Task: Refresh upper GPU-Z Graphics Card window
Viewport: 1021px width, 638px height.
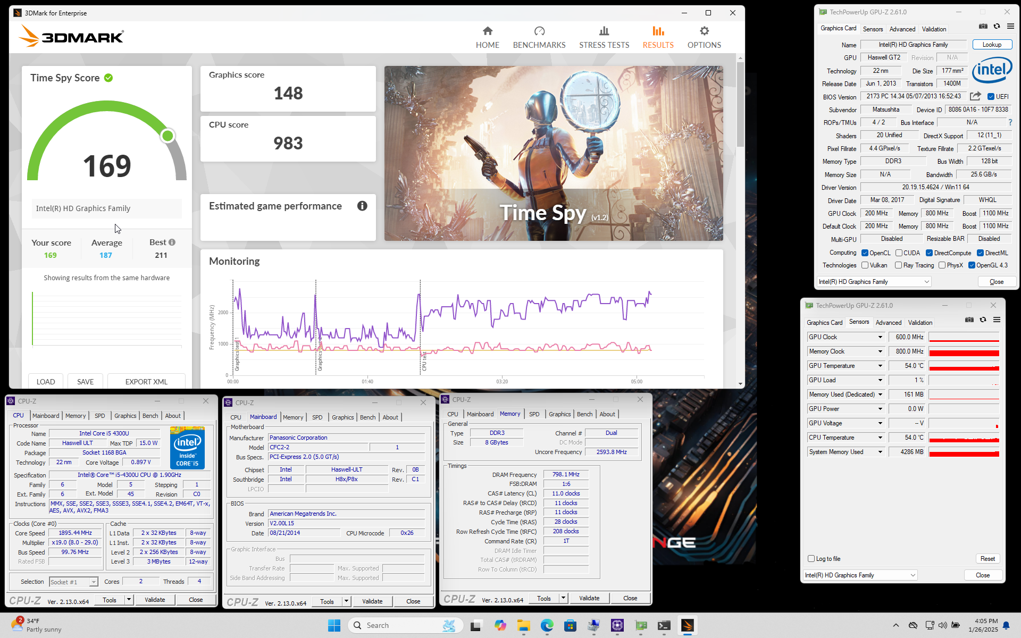Action: 997,26
